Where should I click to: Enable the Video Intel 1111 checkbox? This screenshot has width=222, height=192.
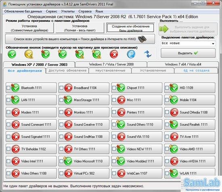8,161
